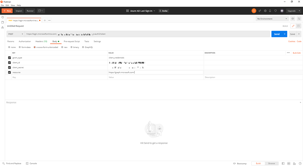The image size is (303, 166).
Task: Click the pencil edit icon beside BUILD
Action: (x=293, y=26)
